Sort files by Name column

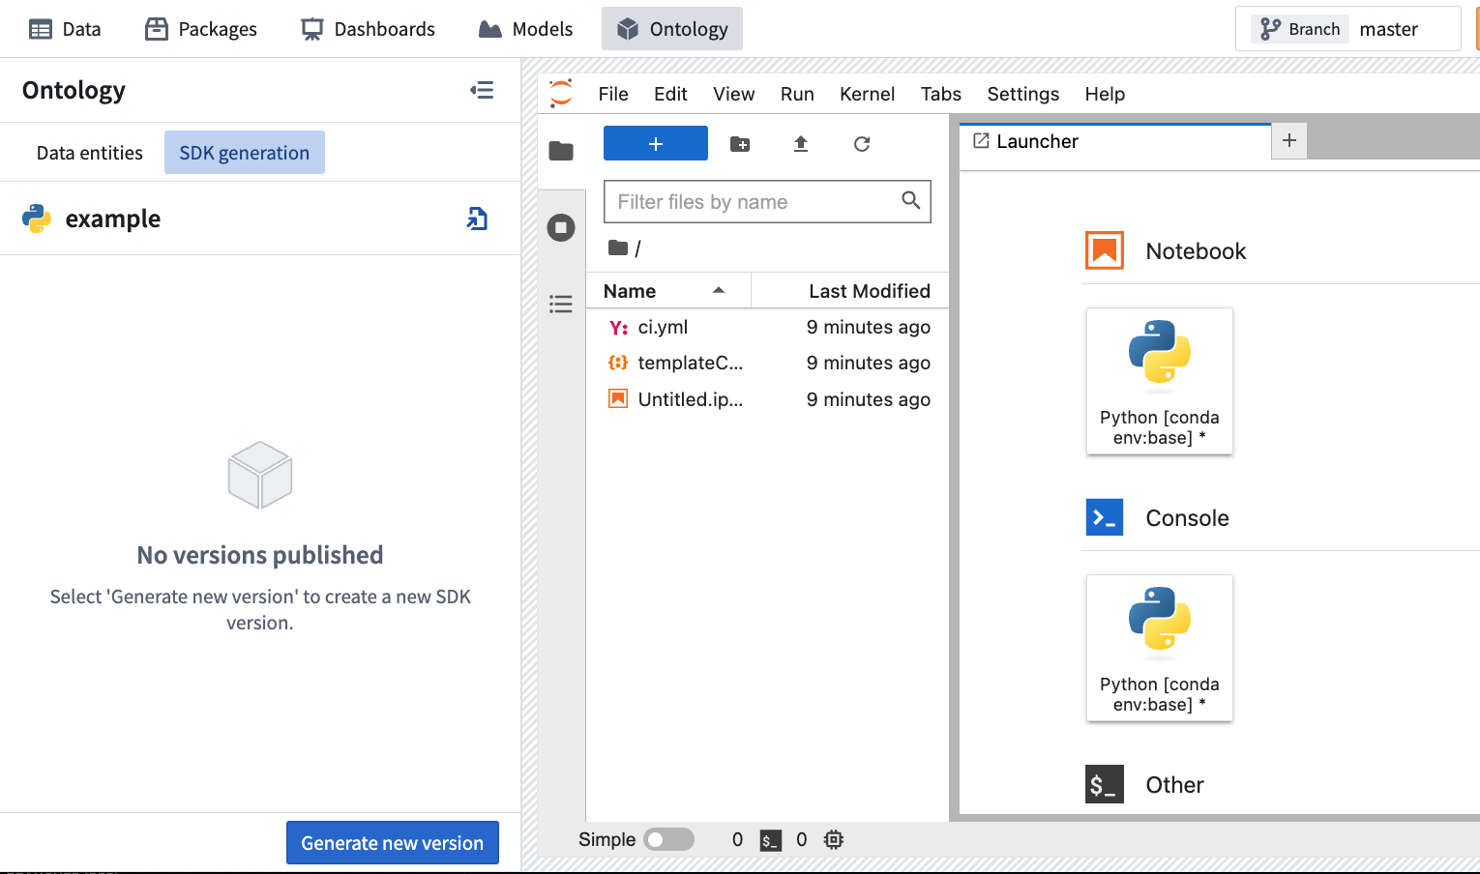pyautogui.click(x=667, y=291)
